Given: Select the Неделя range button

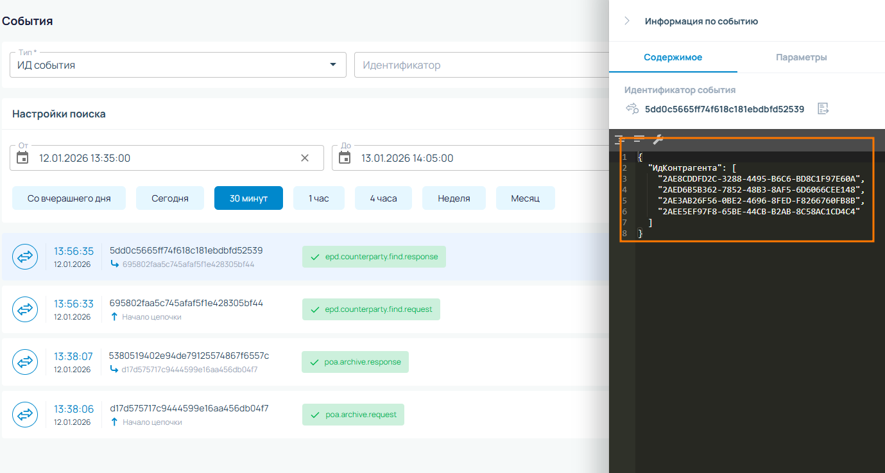Looking at the screenshot, I should point(454,198).
